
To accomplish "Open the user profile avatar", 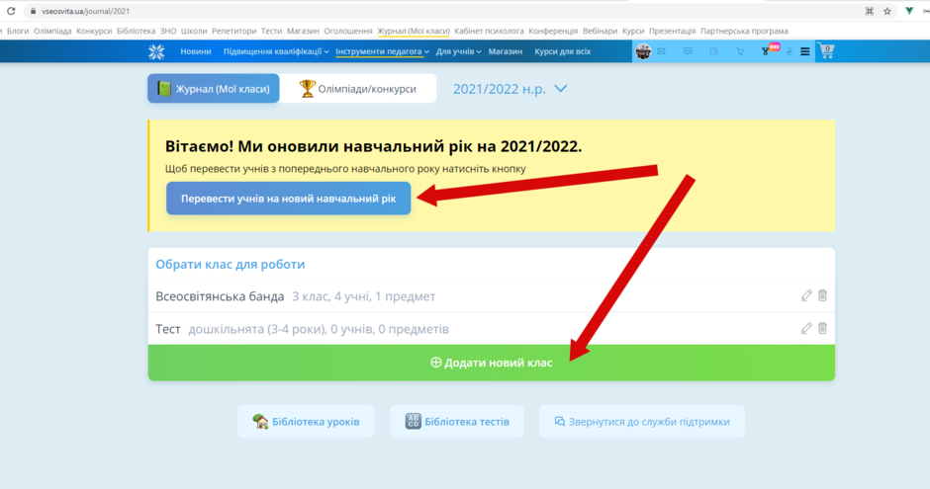I will tap(643, 51).
